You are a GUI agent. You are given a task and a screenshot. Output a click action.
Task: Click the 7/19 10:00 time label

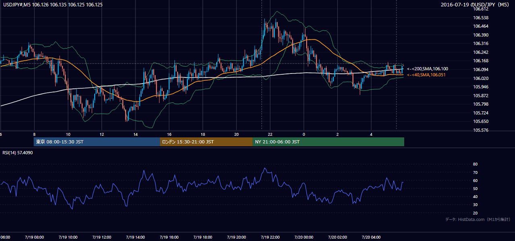[x=68, y=237]
